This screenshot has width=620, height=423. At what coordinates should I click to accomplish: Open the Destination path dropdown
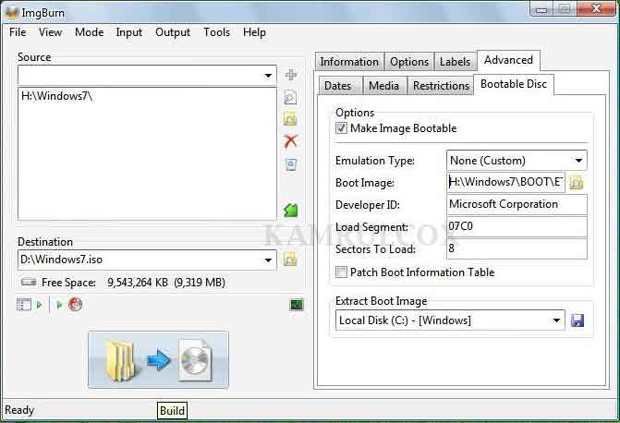pos(268,260)
